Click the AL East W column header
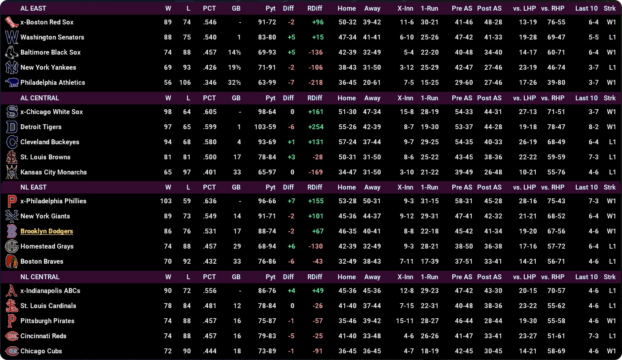 (168, 8)
